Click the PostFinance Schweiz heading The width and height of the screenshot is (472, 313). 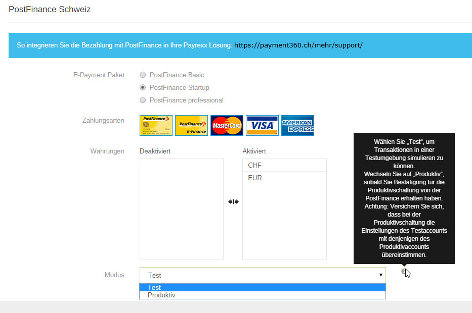click(50, 9)
